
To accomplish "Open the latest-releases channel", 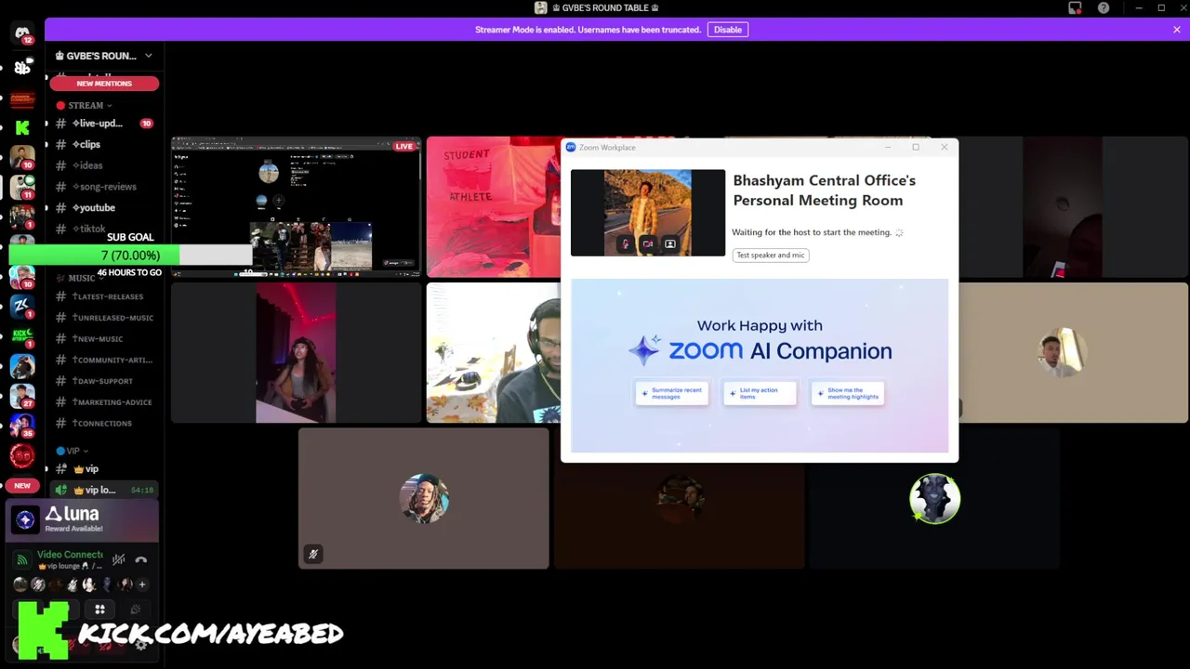I will tap(104, 296).
